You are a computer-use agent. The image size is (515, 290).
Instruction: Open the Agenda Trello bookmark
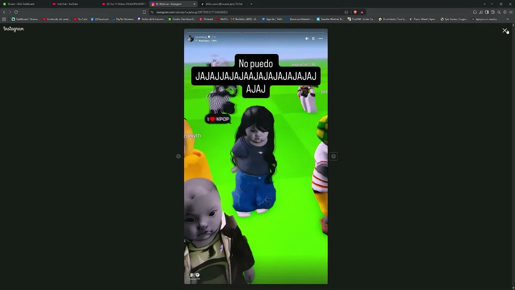[x=272, y=19]
